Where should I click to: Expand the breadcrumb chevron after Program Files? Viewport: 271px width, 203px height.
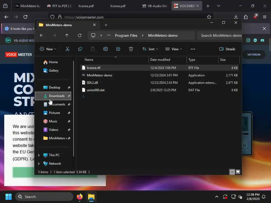tap(143, 35)
